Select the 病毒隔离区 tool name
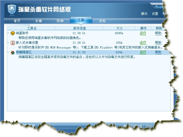This screenshot has width=183, height=137. (x=24, y=52)
